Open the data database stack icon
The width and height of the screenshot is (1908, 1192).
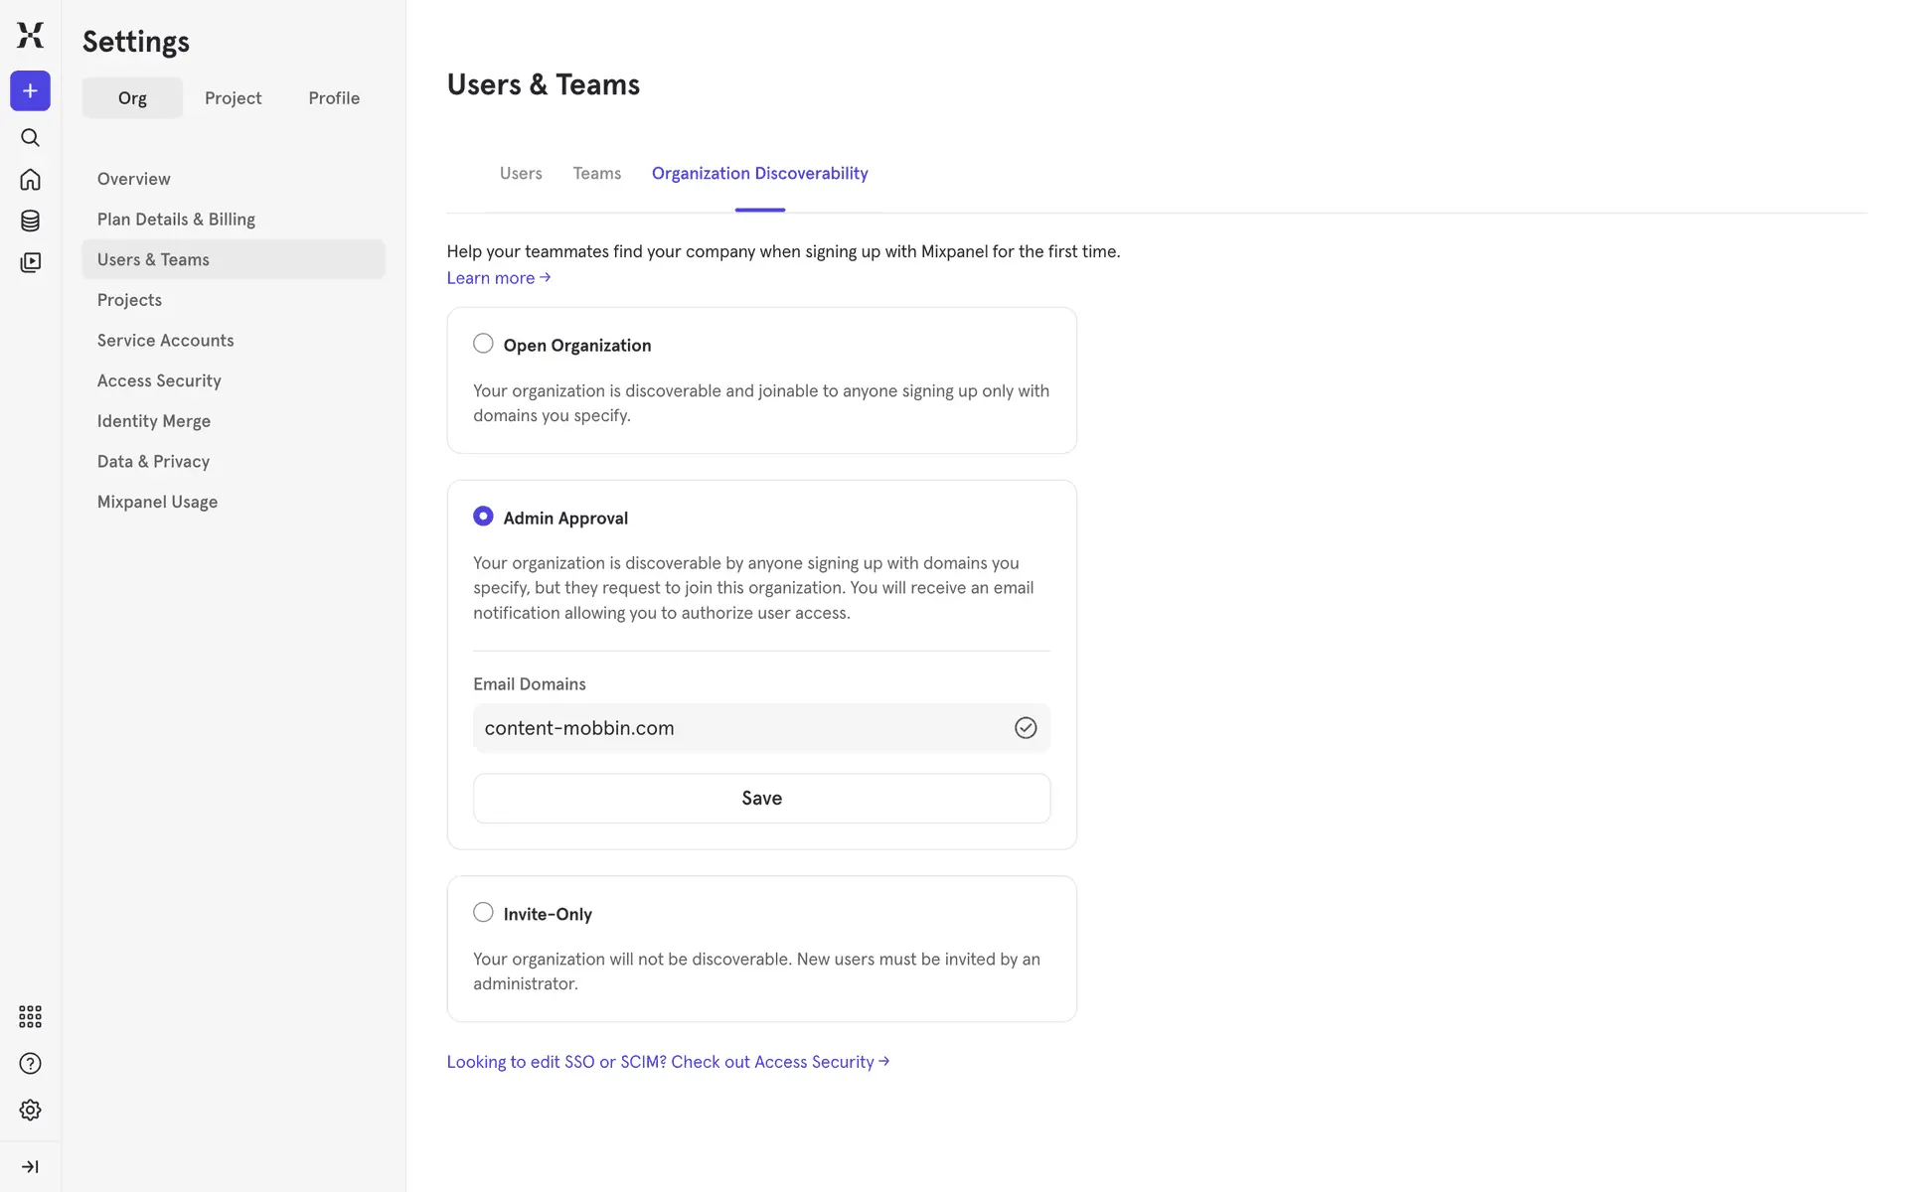(30, 221)
